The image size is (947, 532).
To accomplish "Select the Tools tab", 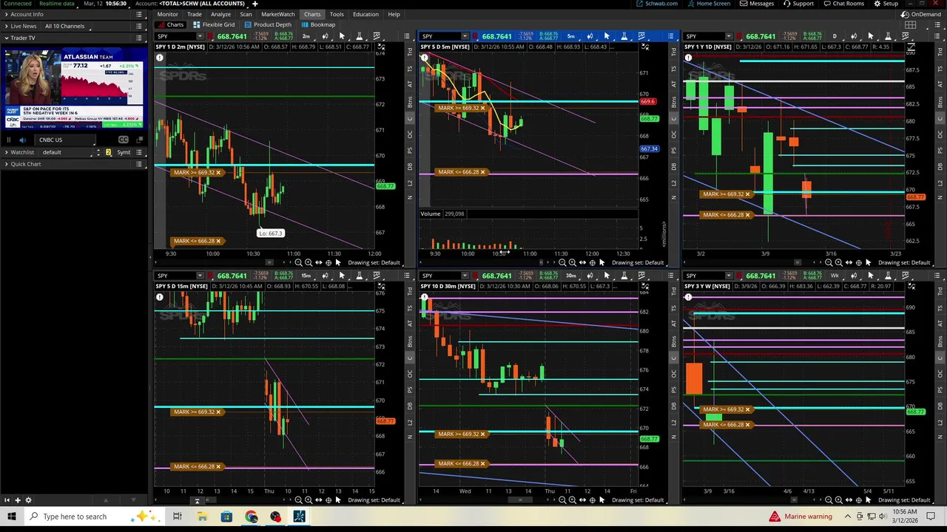I will coord(337,14).
